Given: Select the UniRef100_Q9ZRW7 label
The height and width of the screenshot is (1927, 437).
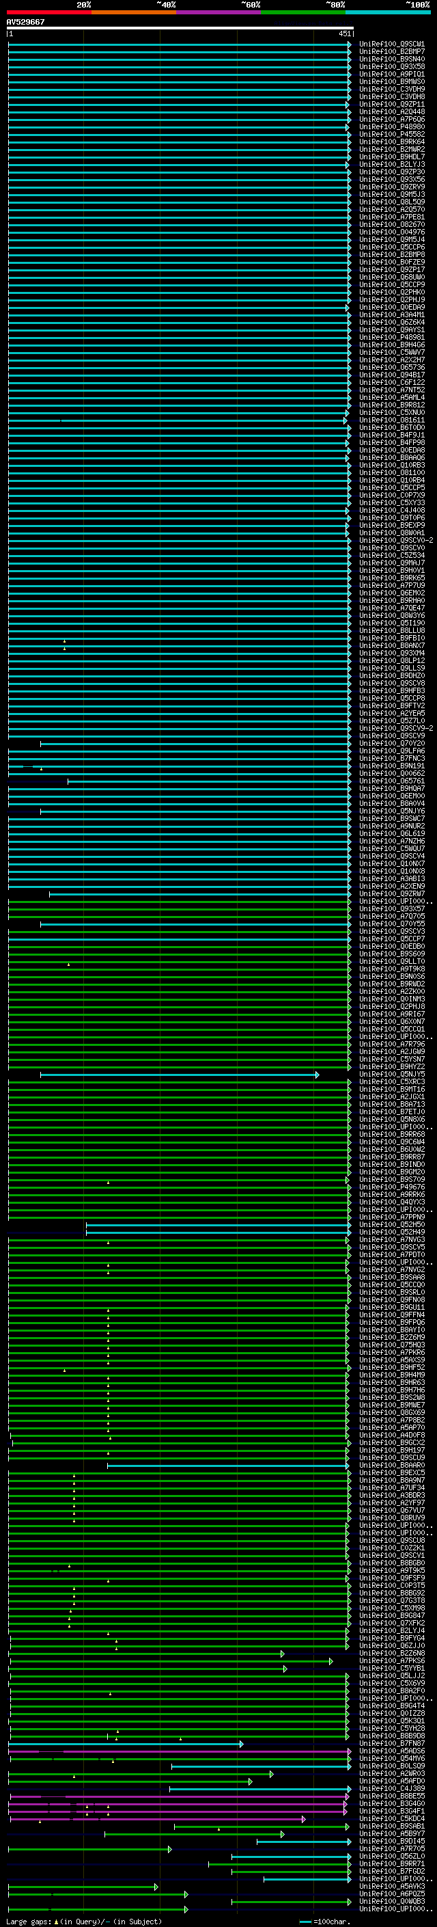Looking at the screenshot, I should pyautogui.click(x=391, y=894).
